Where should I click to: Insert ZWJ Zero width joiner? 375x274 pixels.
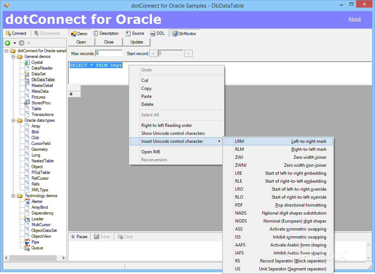click(278, 157)
